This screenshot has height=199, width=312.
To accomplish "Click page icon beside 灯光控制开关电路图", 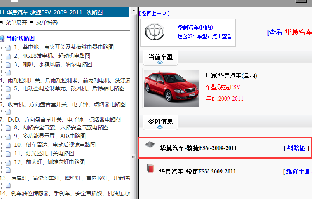I will [x=8, y=154].
